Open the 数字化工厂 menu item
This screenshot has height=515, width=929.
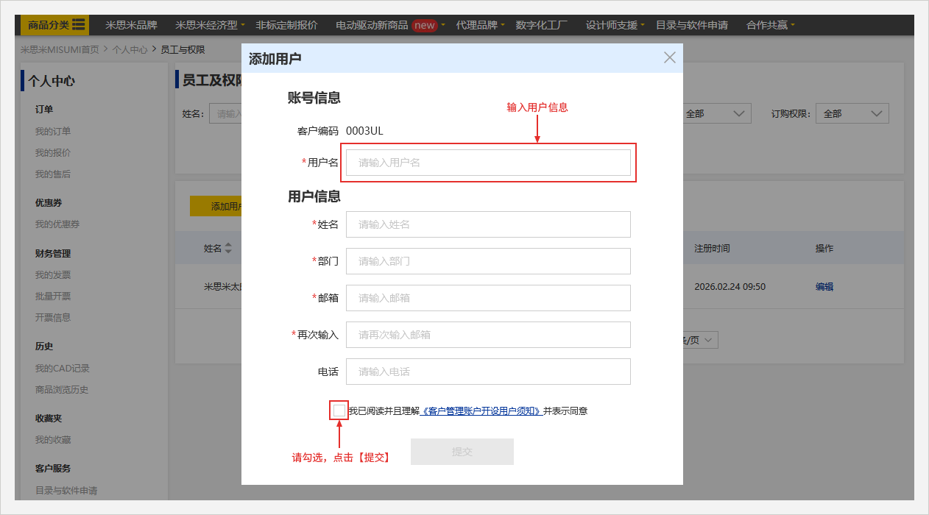542,25
